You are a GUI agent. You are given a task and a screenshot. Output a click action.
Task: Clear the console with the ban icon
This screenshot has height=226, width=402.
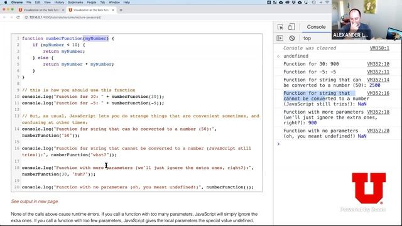[291, 38]
